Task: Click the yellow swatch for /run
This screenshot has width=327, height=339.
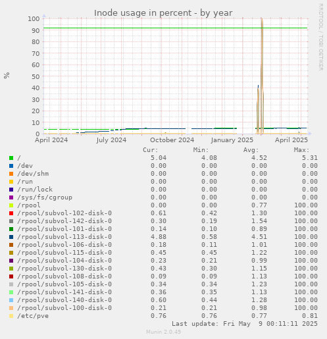Action: click(11, 182)
